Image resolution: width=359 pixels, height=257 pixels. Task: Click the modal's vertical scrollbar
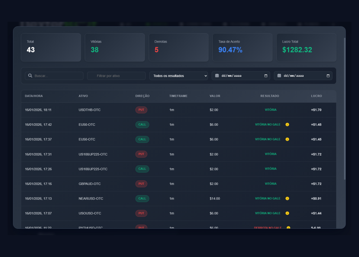coord(345,108)
